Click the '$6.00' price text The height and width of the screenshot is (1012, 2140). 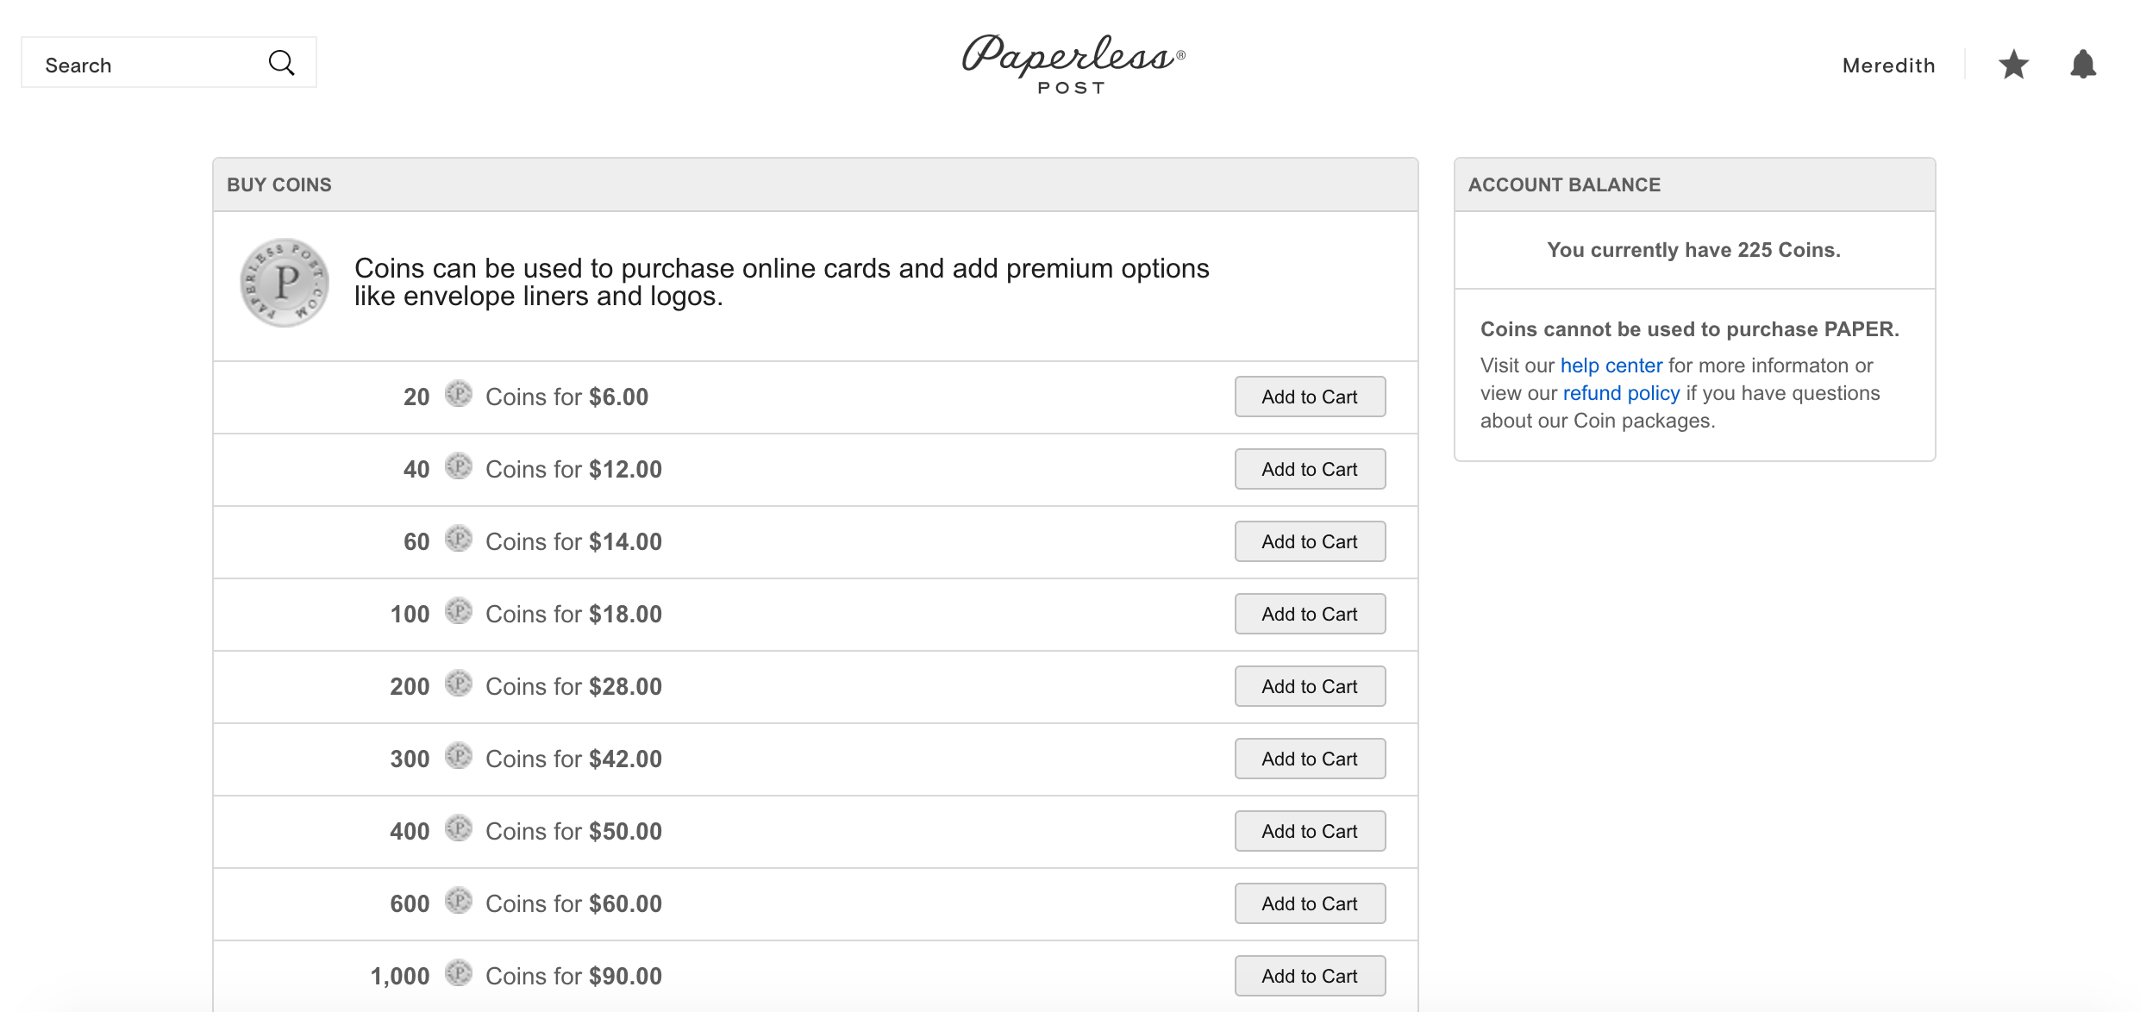pos(618,397)
